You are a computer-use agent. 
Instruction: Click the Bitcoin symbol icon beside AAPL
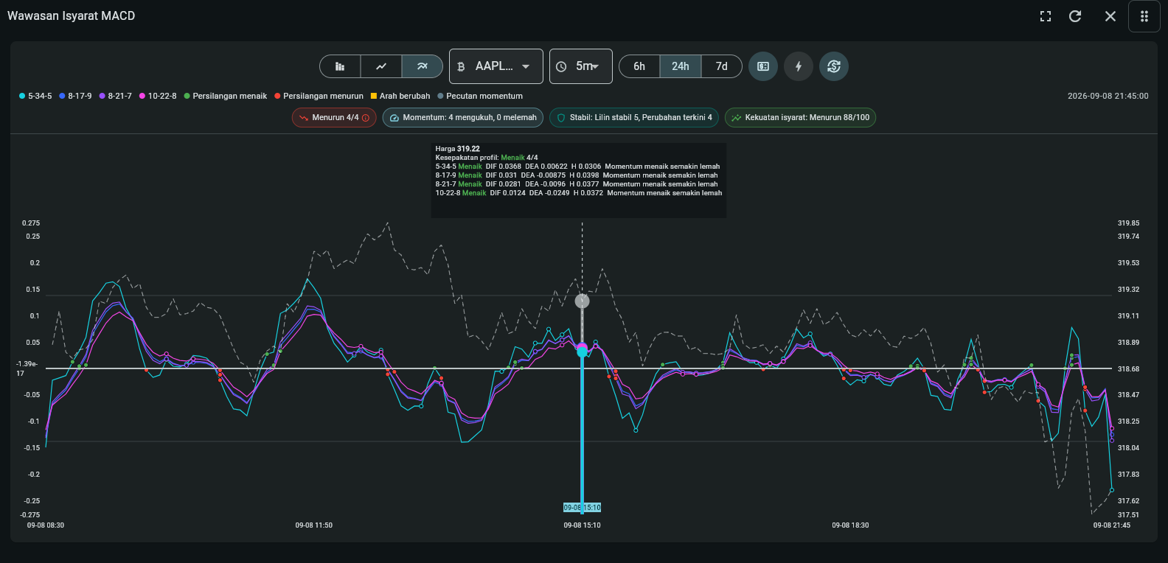[462, 66]
